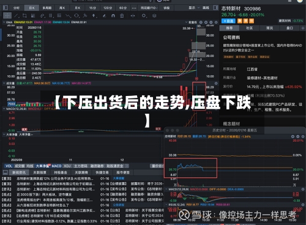Screen dimensions: 306x225
Task: Click the +自选 button
Action: tap(228, 21)
